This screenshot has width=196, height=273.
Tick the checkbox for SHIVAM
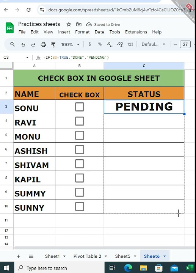[x=80, y=164]
